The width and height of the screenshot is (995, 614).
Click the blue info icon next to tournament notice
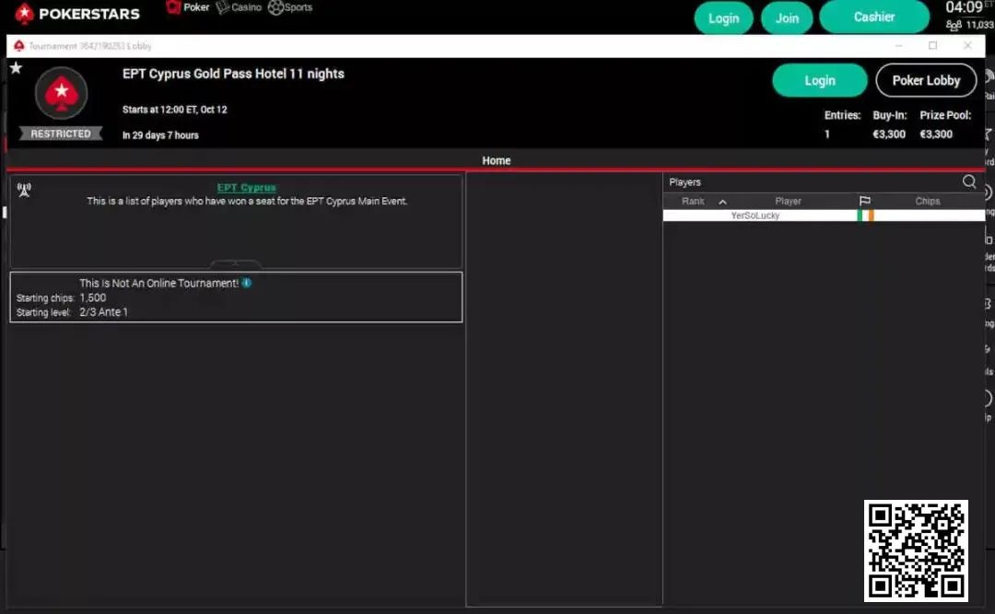(247, 283)
